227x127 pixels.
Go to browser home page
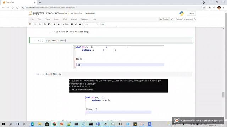click(x=17, y=8)
